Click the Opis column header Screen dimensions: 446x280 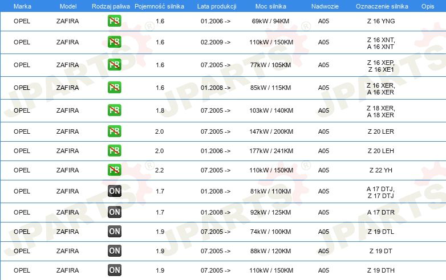428,6
